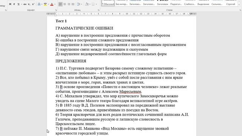The width and height of the screenshot is (242, 136).
Task: Toggle subscript formatting
Action: 29,4
